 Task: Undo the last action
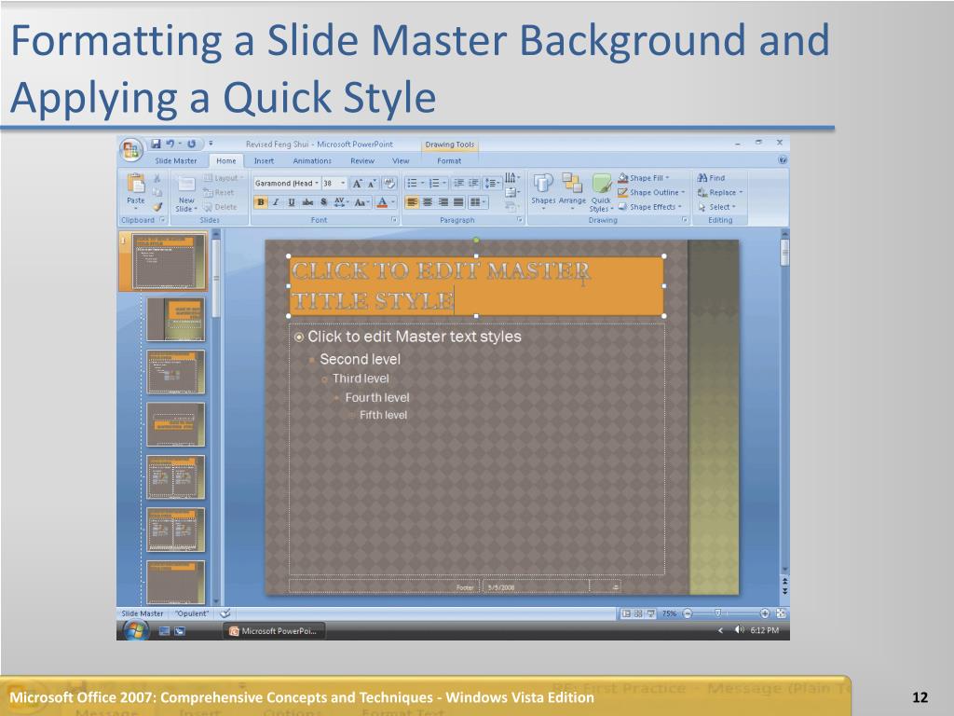170,144
